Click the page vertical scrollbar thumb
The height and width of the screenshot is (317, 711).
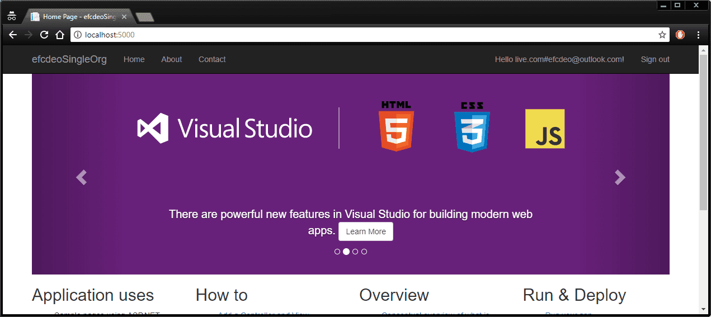click(x=703, y=133)
